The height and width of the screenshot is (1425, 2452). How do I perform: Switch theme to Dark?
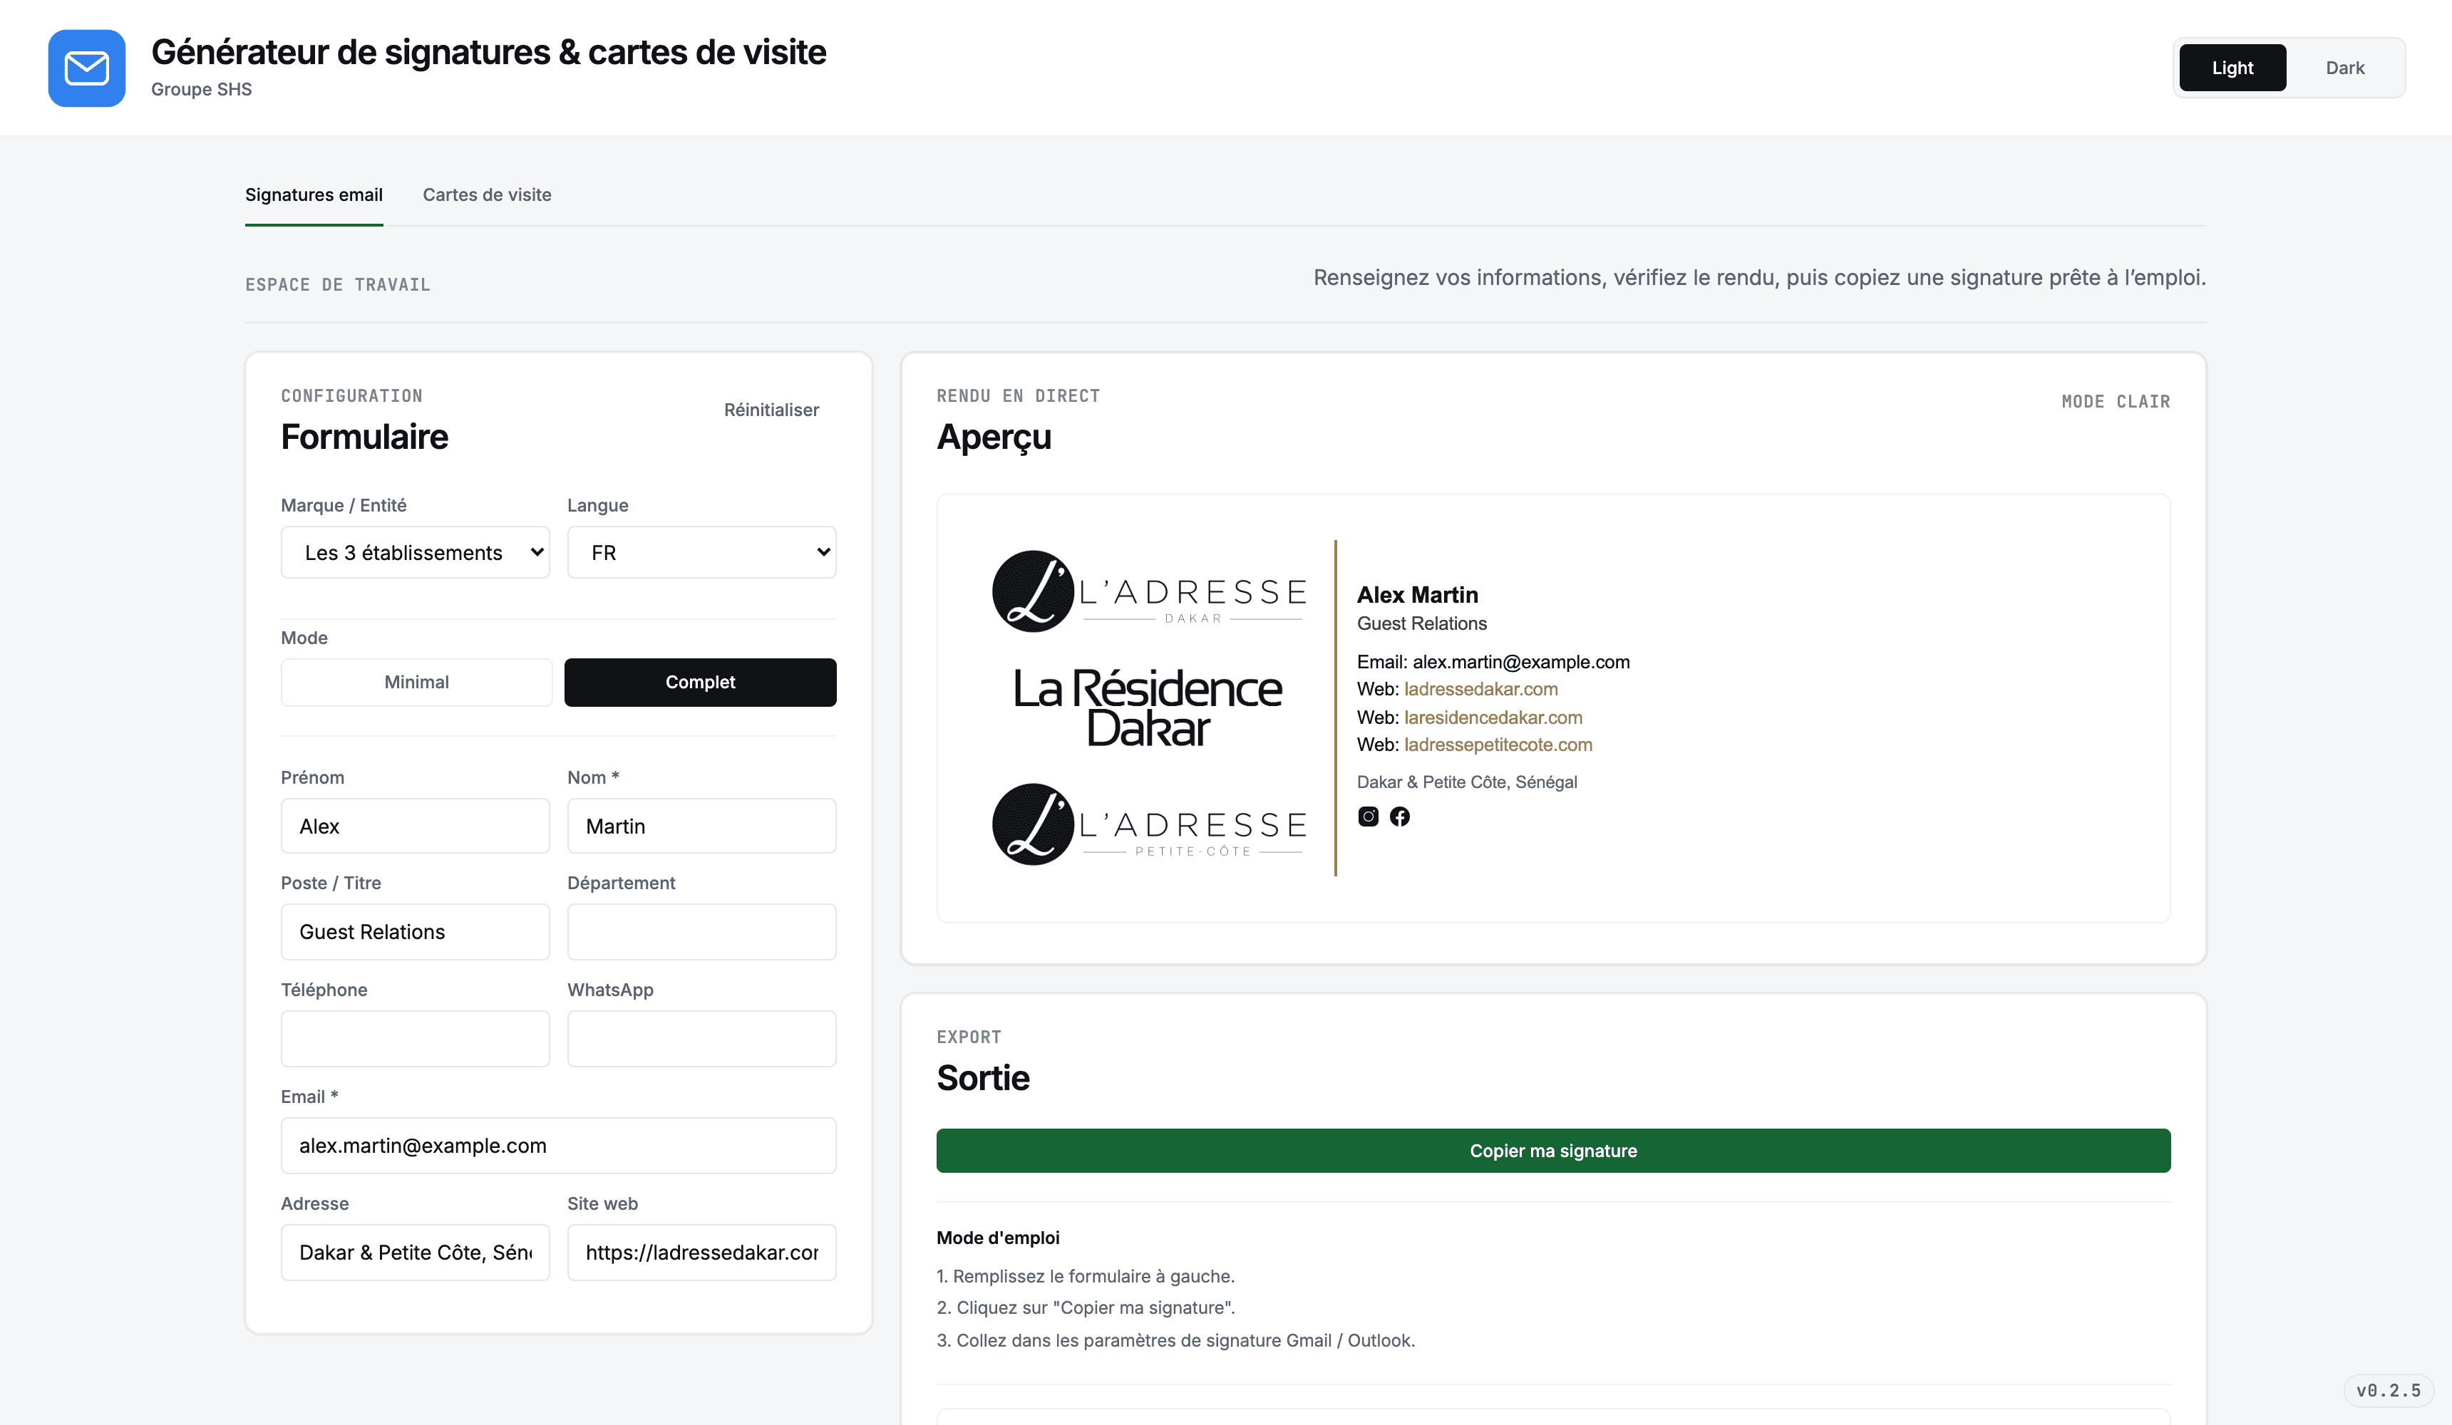point(2345,68)
